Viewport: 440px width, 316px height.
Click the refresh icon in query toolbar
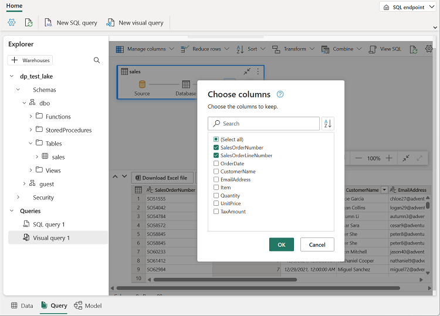[x=414, y=49]
